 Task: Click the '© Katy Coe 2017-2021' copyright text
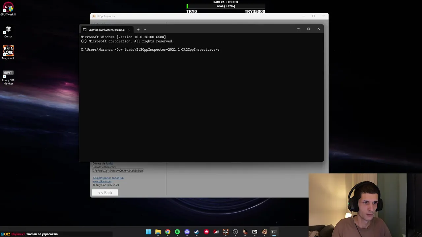105,185
